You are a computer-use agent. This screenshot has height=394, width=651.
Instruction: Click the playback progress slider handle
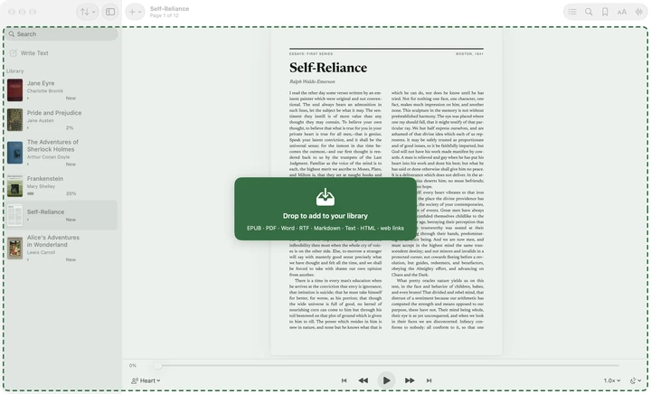(157, 365)
